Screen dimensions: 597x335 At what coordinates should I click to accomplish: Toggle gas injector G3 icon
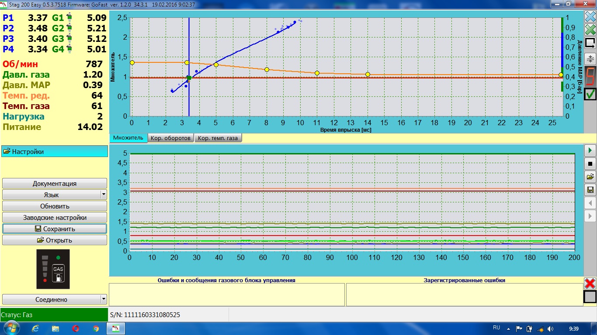(x=69, y=39)
